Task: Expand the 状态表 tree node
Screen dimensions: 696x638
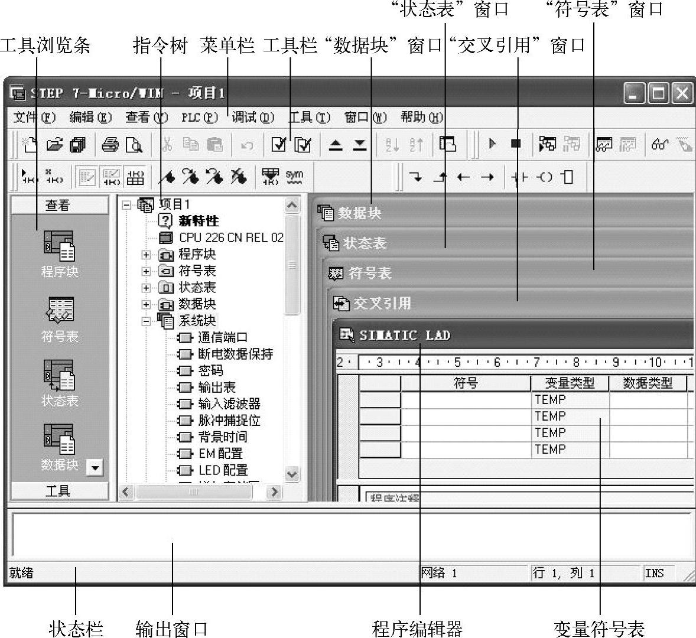Action: [146, 288]
